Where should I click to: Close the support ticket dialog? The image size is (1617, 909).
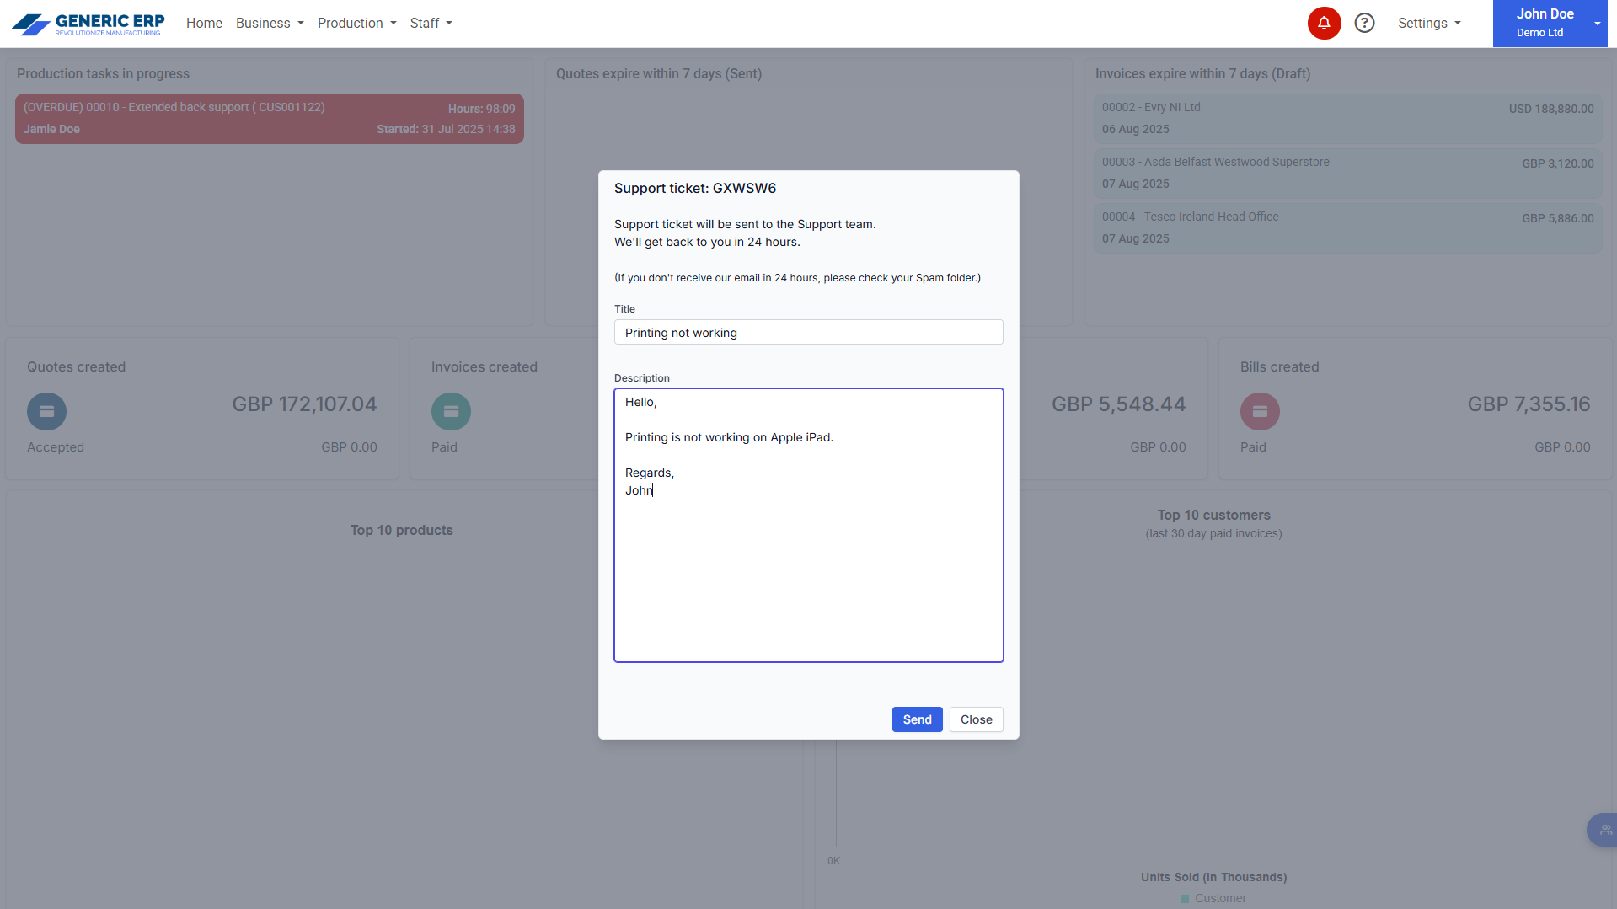(x=976, y=719)
